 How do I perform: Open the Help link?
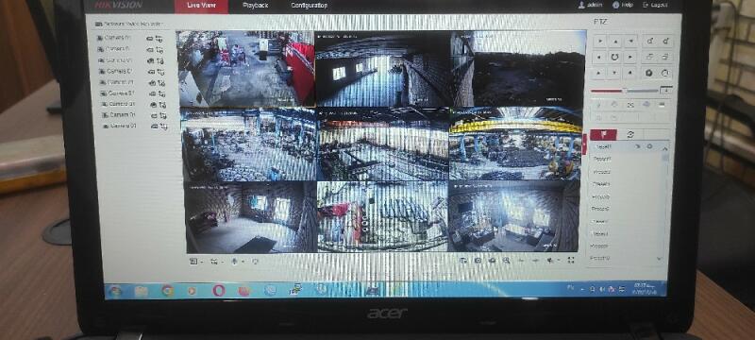(623, 5)
